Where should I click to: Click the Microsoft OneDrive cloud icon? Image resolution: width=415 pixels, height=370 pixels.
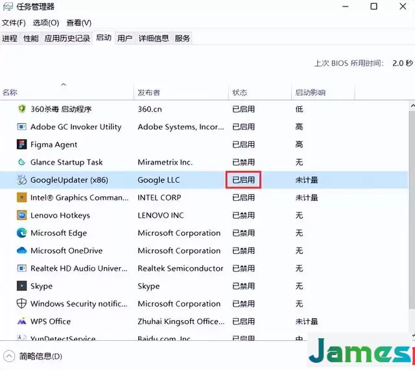pos(21,250)
